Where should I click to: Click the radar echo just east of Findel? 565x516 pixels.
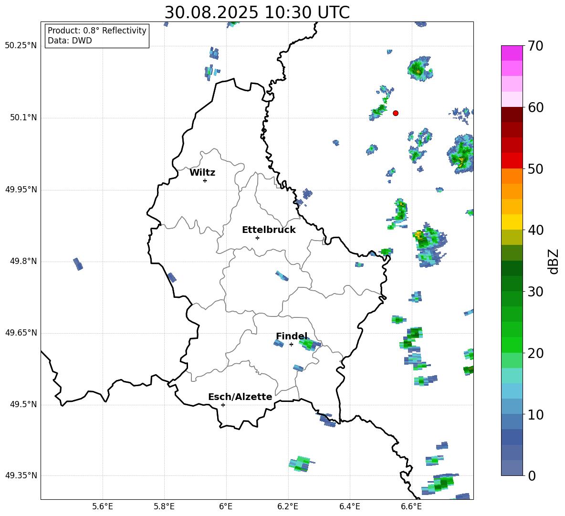pos(310,344)
